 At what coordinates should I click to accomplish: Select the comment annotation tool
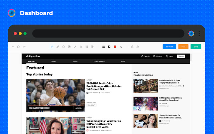[92, 47]
